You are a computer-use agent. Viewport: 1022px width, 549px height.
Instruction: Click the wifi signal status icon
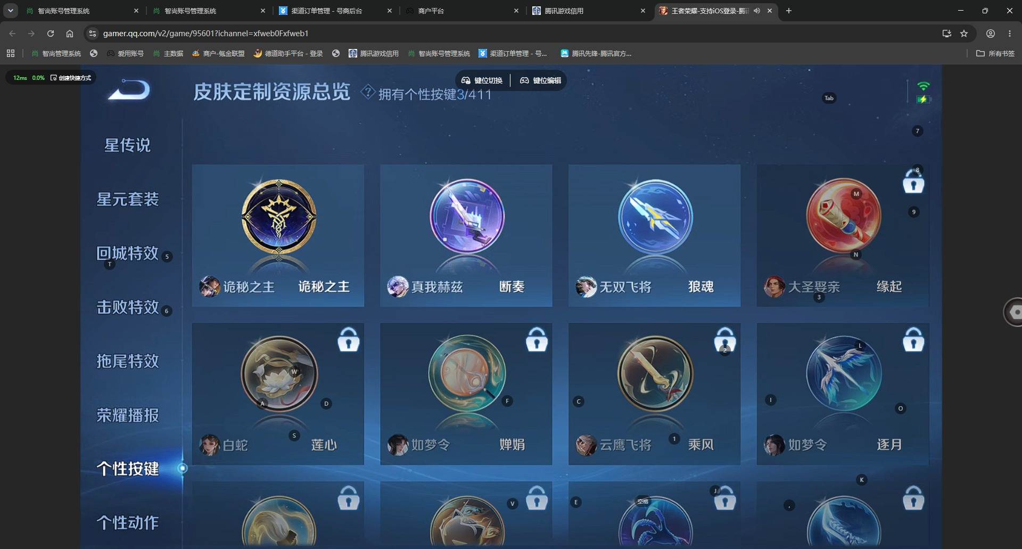click(924, 86)
